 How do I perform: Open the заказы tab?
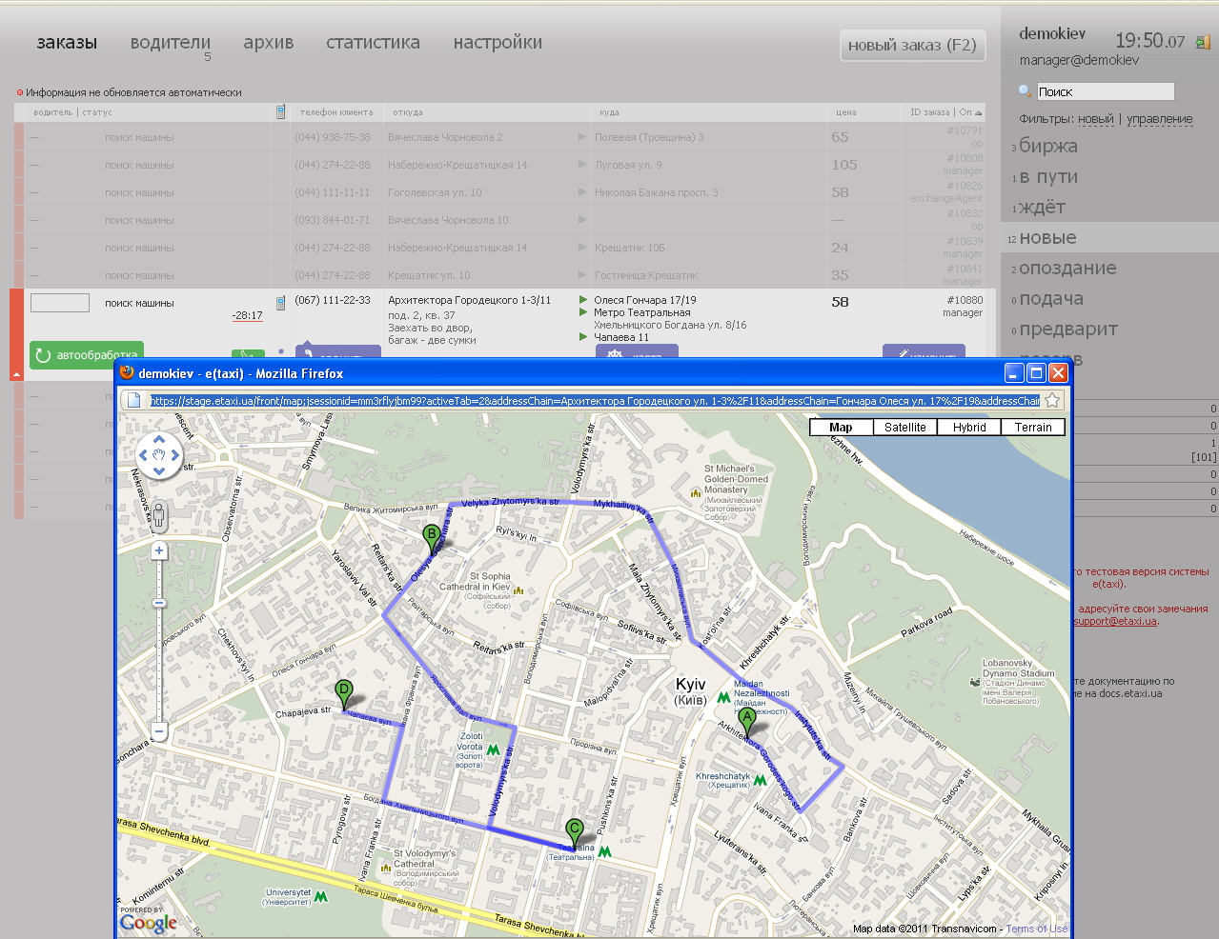click(67, 42)
